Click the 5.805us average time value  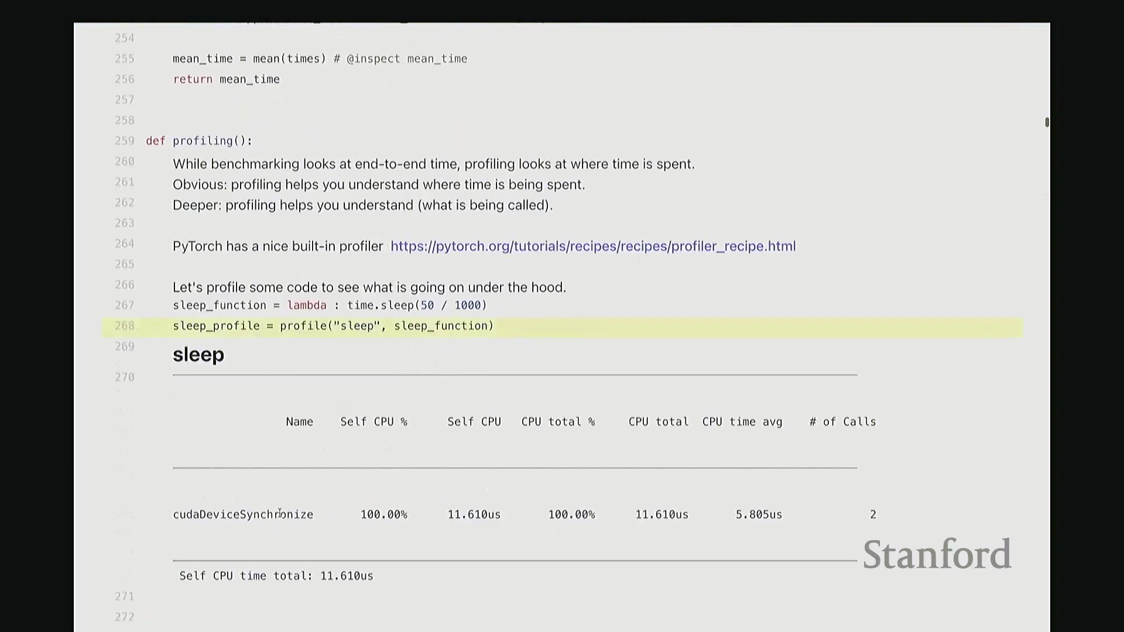[758, 514]
